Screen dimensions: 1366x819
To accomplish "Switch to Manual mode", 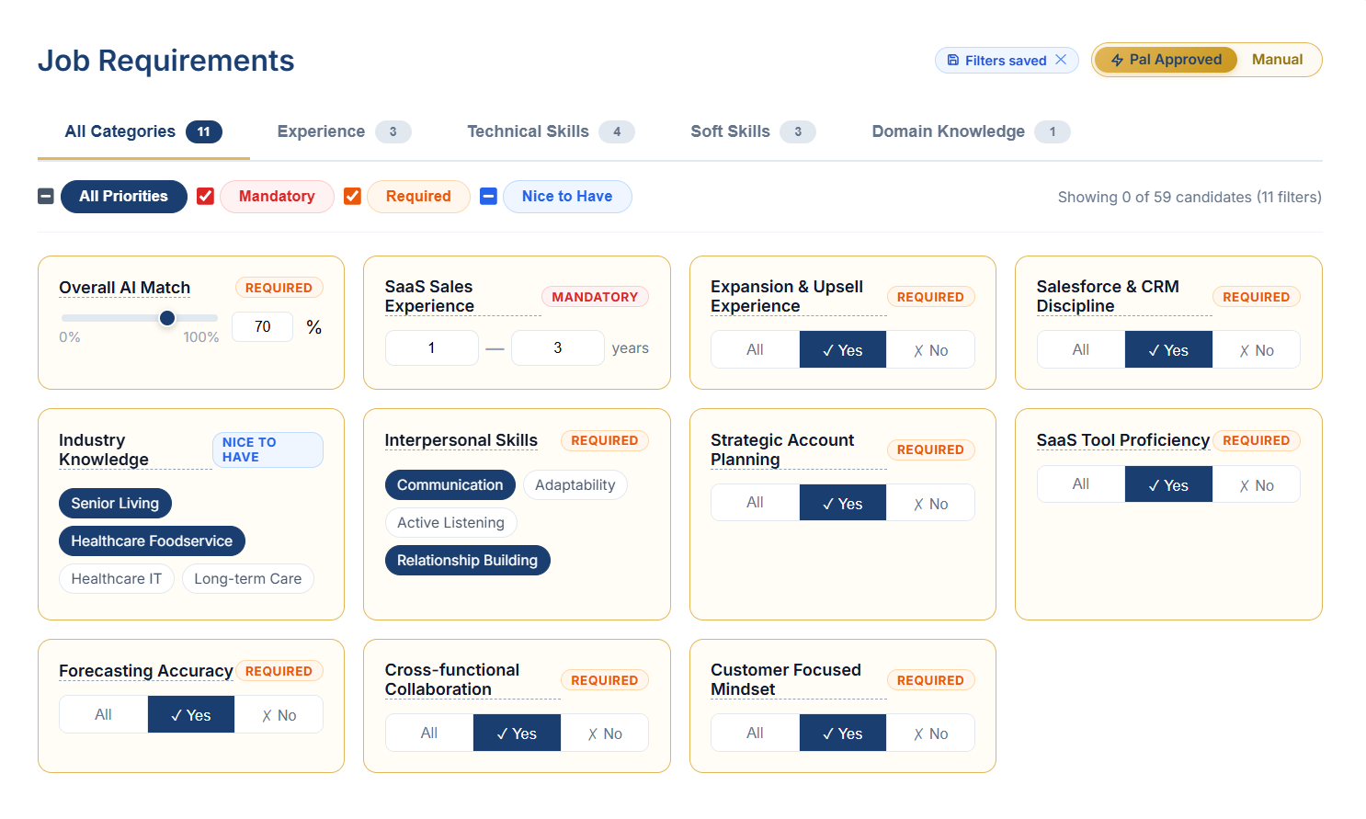I will (1278, 60).
